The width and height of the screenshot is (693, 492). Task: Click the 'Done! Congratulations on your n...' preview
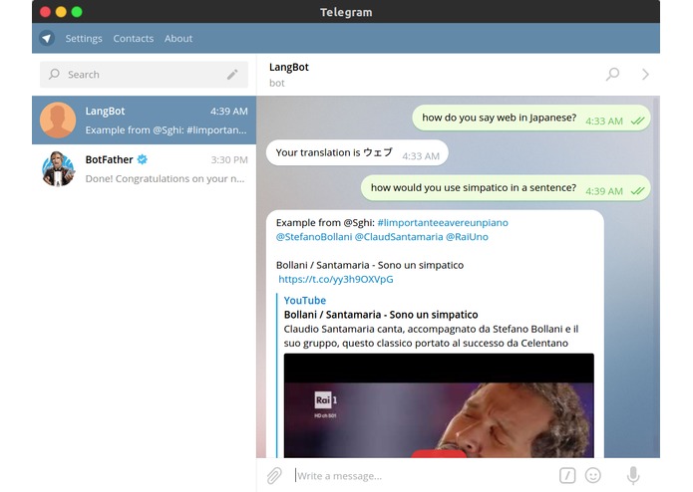pyautogui.click(x=165, y=178)
